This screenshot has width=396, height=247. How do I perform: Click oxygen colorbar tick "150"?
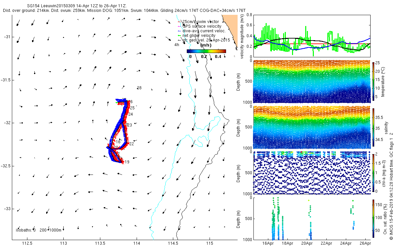click(x=379, y=205)
